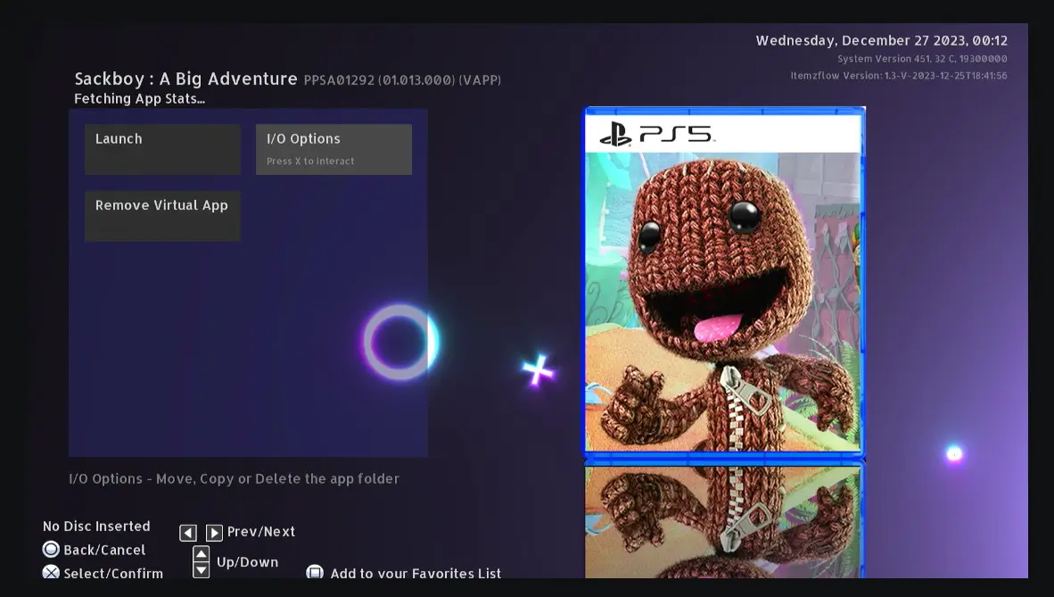The image size is (1054, 597).
Task: Click the PS5 logo on the cover
Action: [x=655, y=135]
